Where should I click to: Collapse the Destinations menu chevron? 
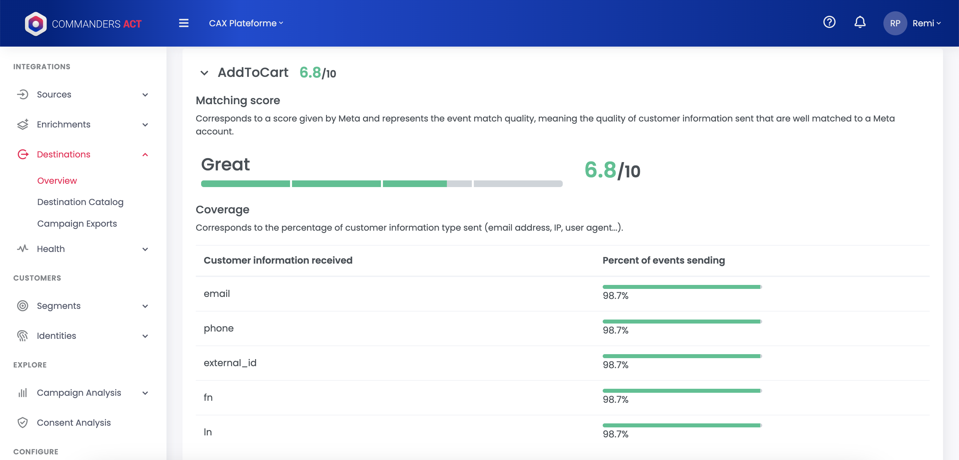pyautogui.click(x=145, y=154)
